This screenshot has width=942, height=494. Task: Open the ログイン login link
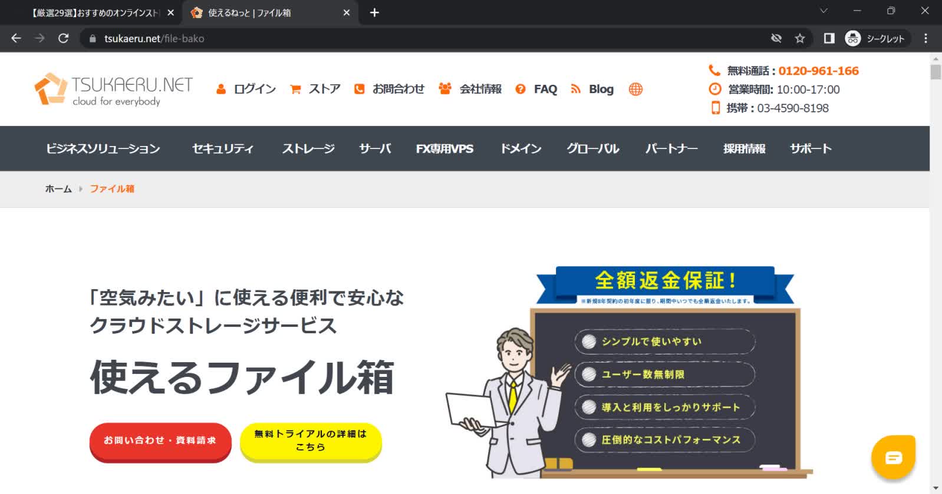[x=246, y=89]
